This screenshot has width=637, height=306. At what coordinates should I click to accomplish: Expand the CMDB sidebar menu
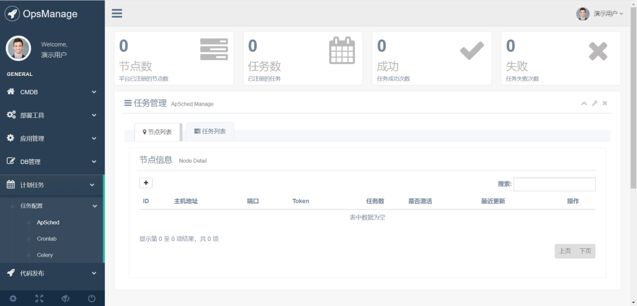pyautogui.click(x=52, y=92)
